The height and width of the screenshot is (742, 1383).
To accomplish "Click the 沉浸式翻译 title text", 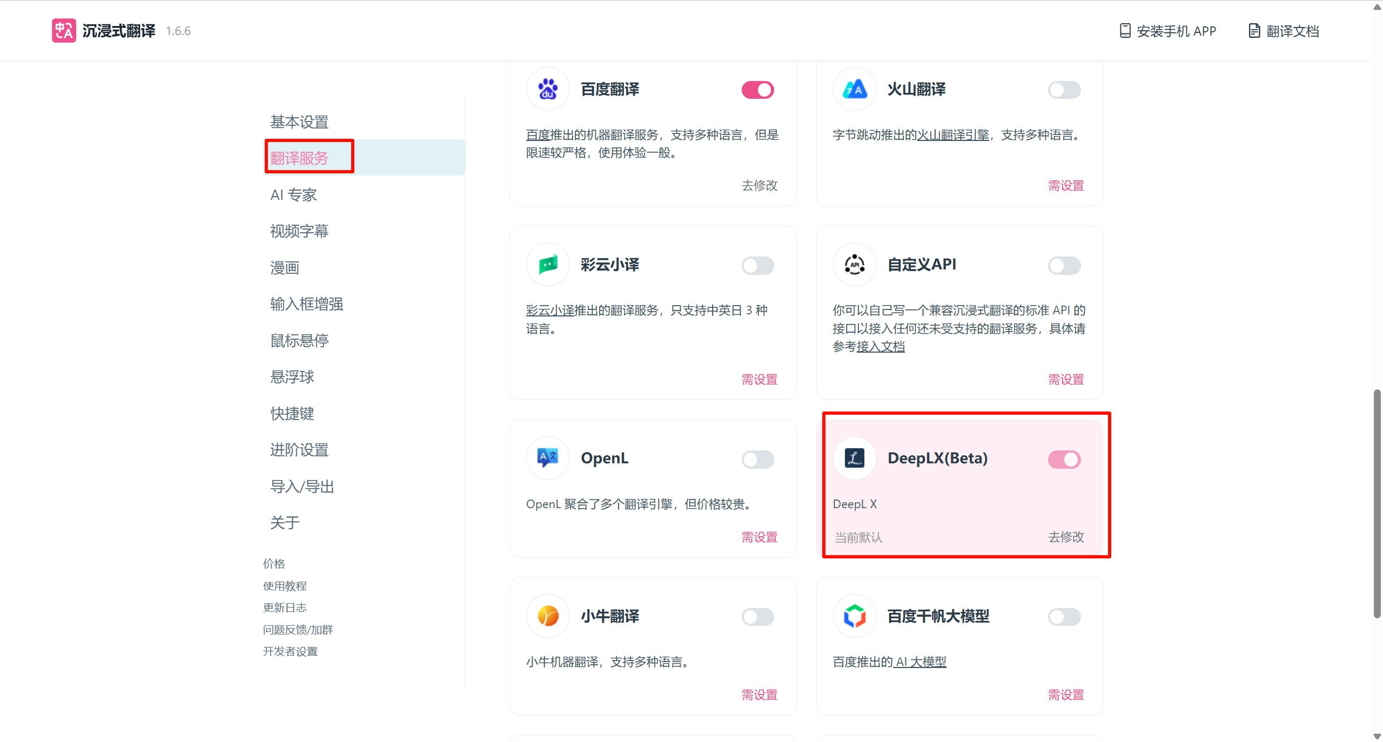I will pos(119,31).
